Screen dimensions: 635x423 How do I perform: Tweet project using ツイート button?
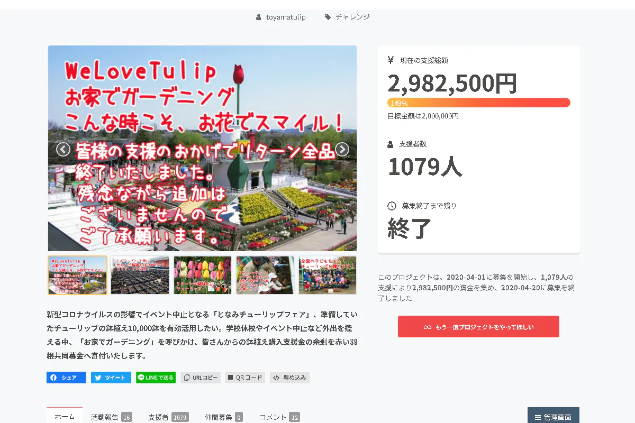111,378
